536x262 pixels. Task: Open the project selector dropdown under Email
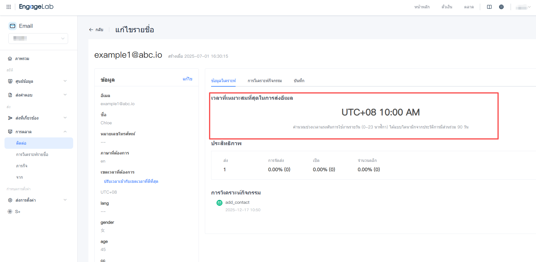click(x=38, y=39)
